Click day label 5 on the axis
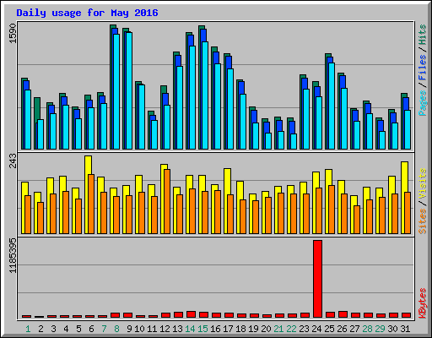This screenshot has width=432, height=338. [78, 329]
